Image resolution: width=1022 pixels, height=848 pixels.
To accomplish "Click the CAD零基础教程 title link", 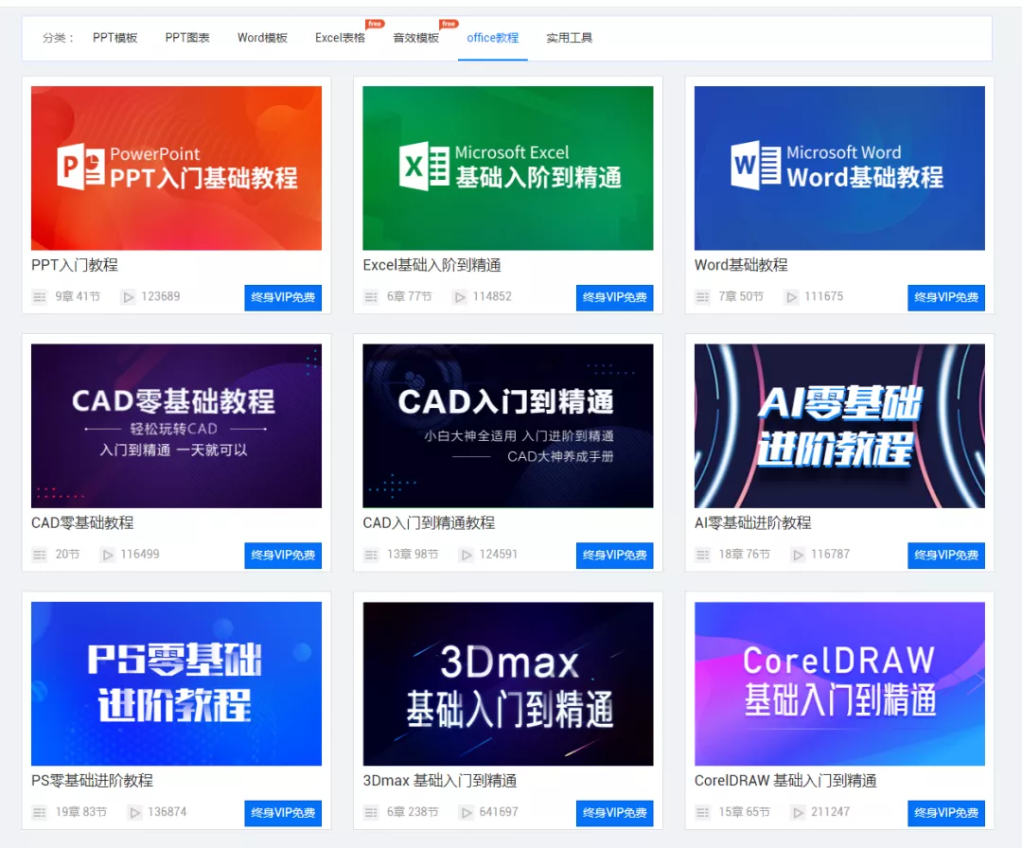I will click(x=82, y=522).
